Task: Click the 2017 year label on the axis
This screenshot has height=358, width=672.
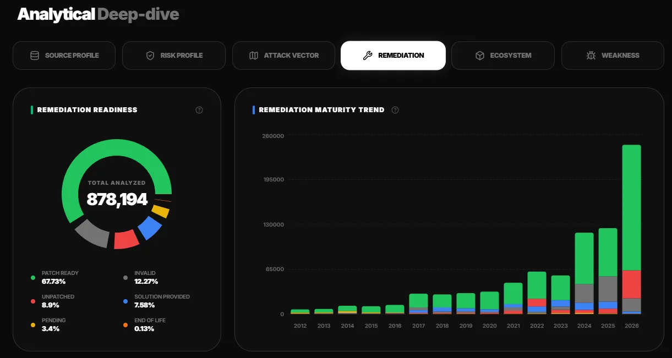Action: (x=418, y=326)
